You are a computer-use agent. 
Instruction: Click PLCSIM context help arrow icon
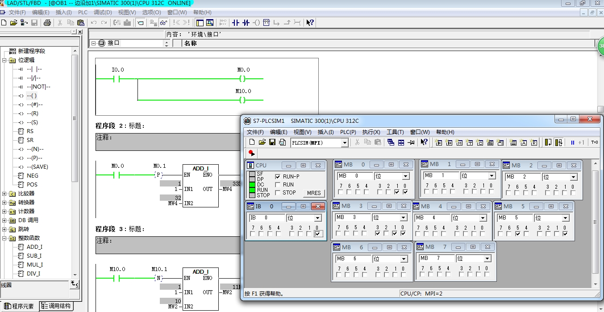(424, 142)
